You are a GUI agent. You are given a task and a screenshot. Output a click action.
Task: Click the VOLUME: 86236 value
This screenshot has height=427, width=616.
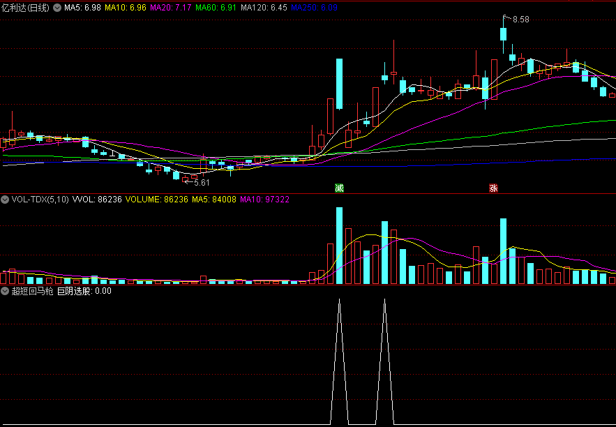157,200
